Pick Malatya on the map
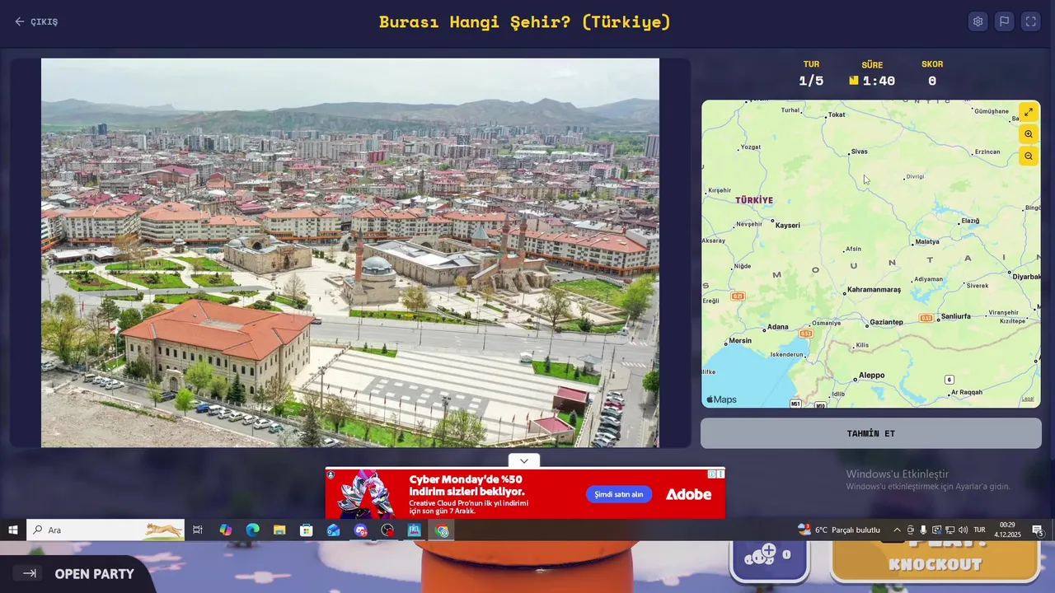The height and width of the screenshot is (593, 1055). pyautogui.click(x=926, y=241)
